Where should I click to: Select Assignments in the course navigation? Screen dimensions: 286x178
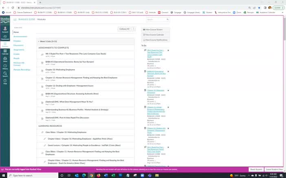click(x=19, y=50)
